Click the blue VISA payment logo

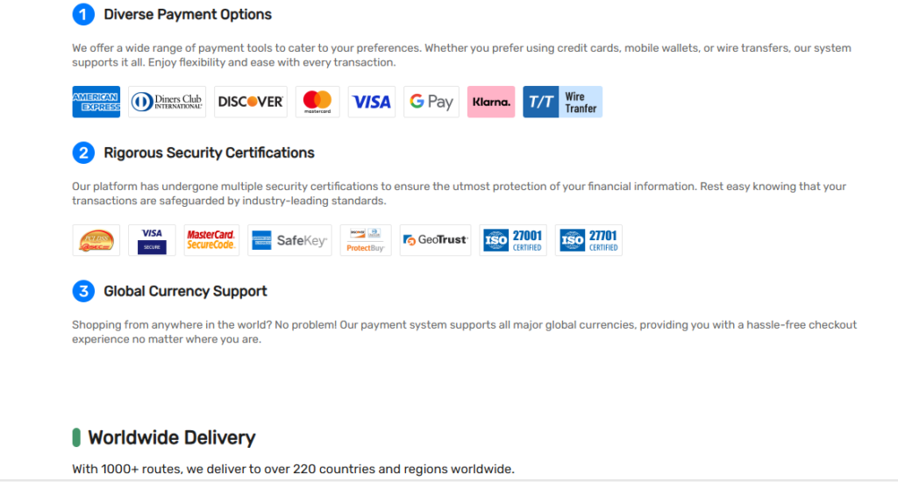[x=372, y=102]
